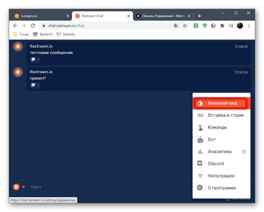Click the Restream.io avatar on тестовые сообщения message
The width and height of the screenshot is (264, 212).
pyautogui.click(x=18, y=47)
